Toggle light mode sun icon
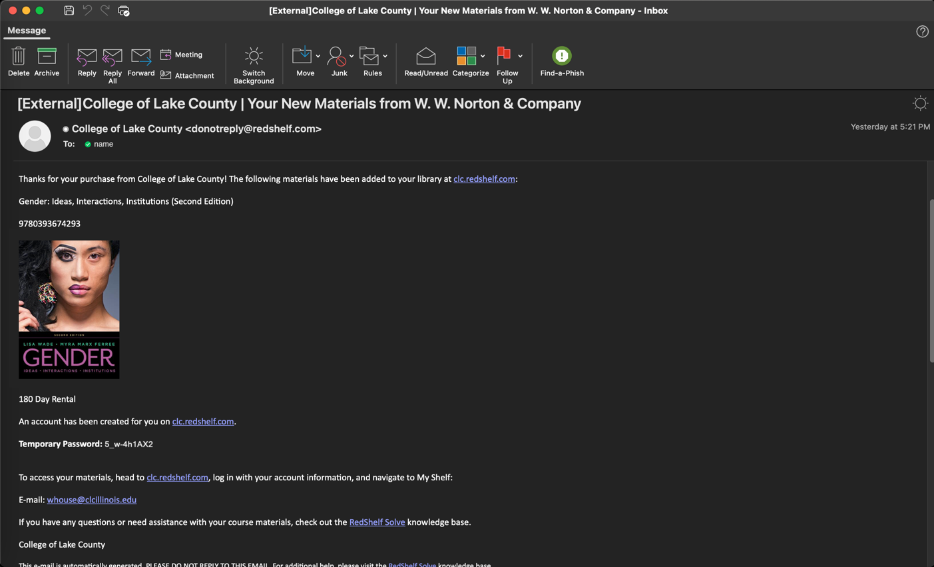934x567 pixels. pyautogui.click(x=920, y=103)
